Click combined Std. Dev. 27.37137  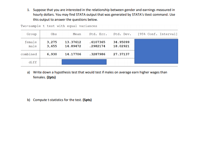121,54
